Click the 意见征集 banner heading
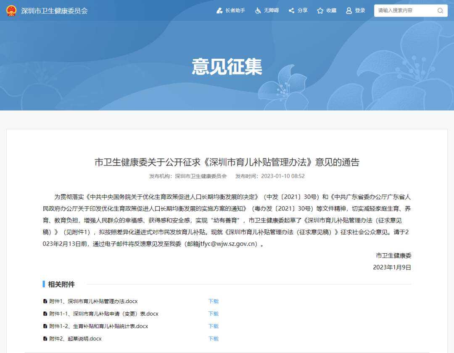This screenshot has width=454, height=353. coord(227,67)
